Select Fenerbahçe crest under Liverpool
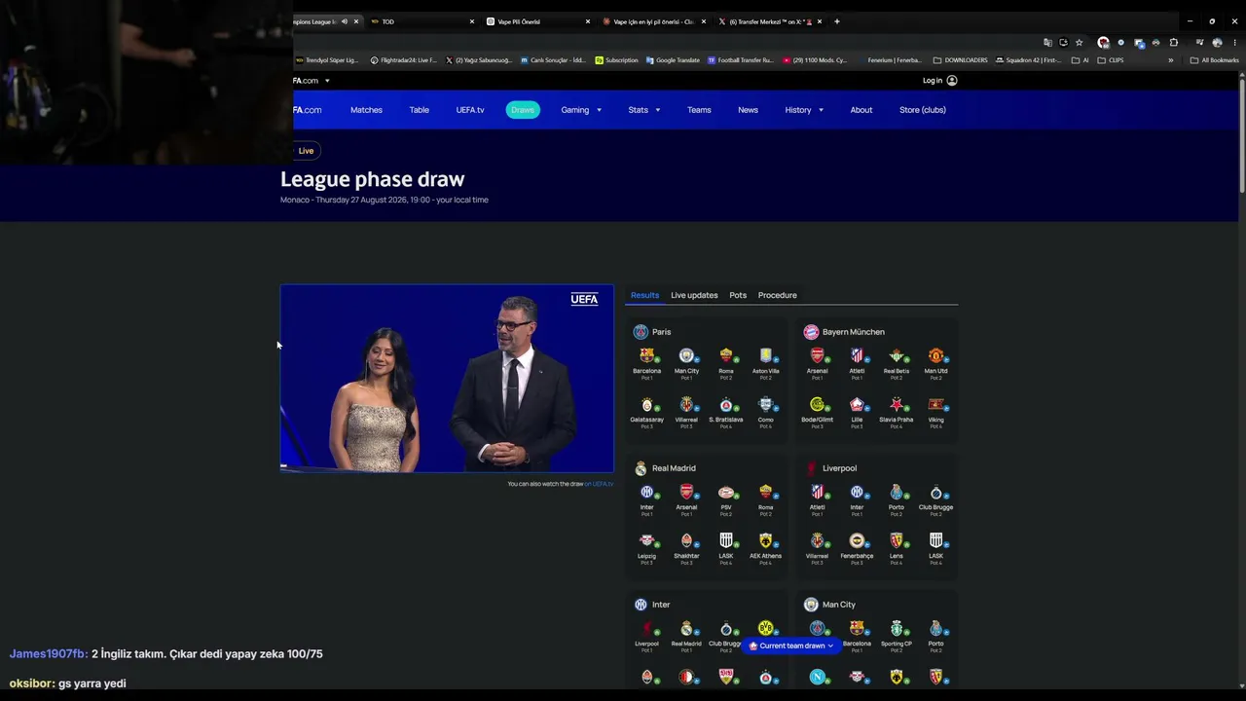This screenshot has height=701, width=1246. coord(857,541)
